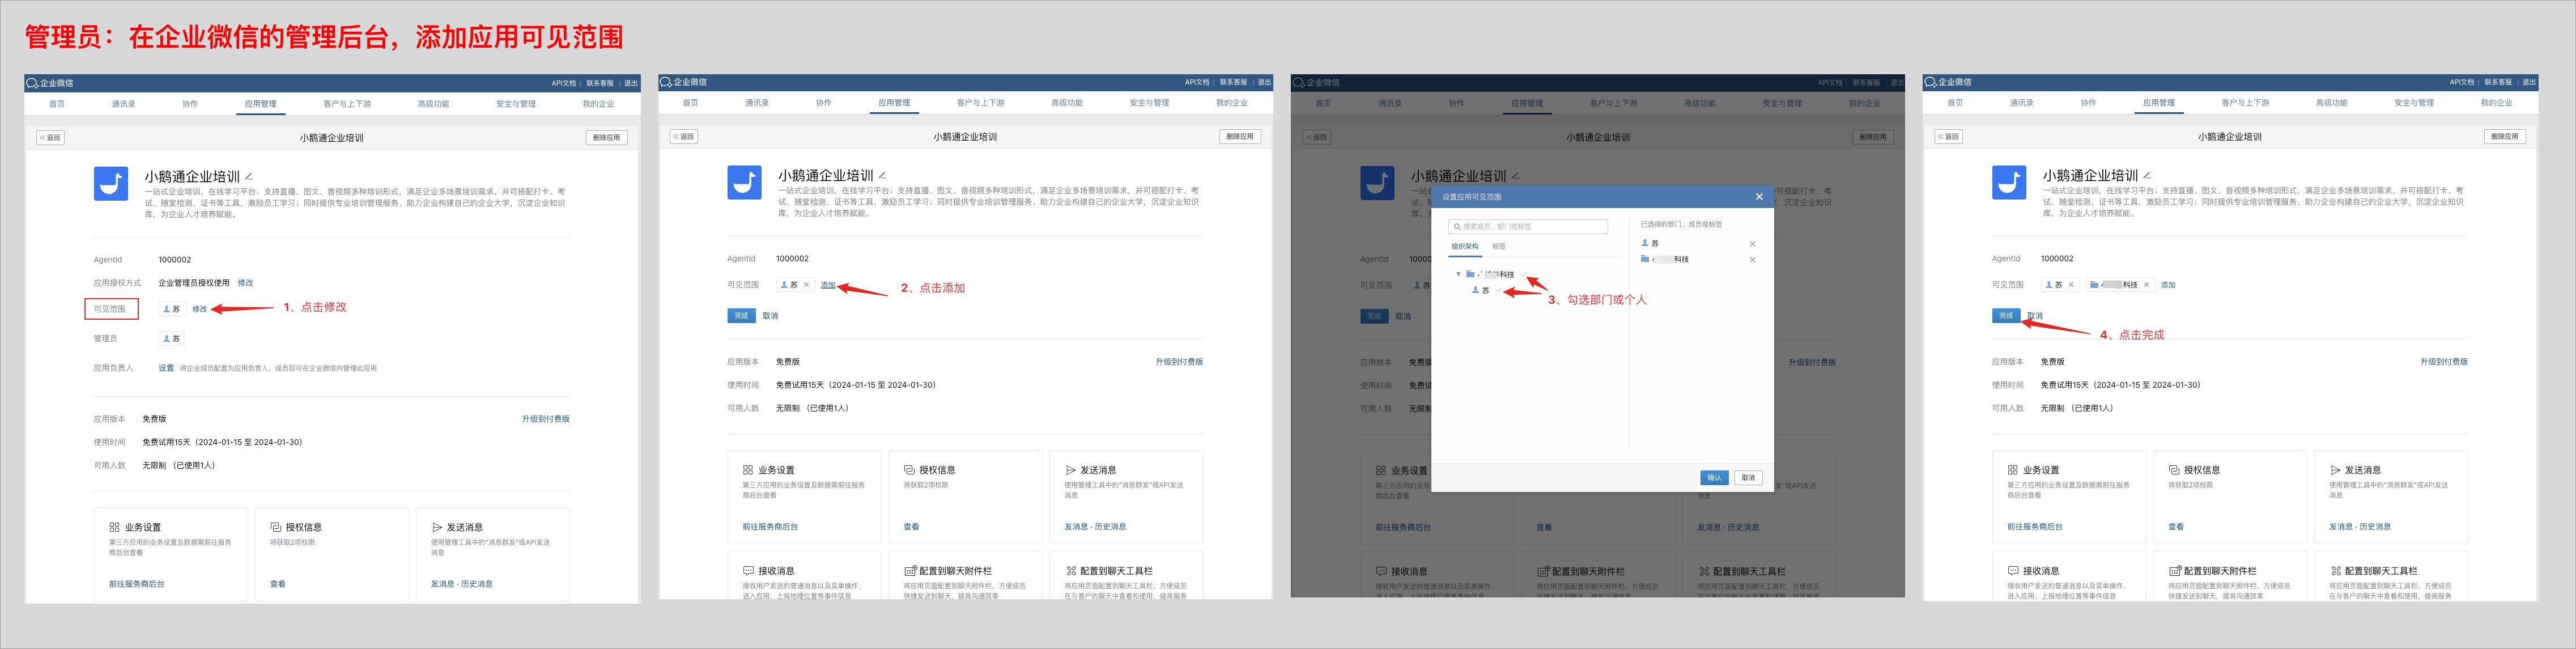Remove 科技 department from dialog's selected list

[x=1752, y=260]
